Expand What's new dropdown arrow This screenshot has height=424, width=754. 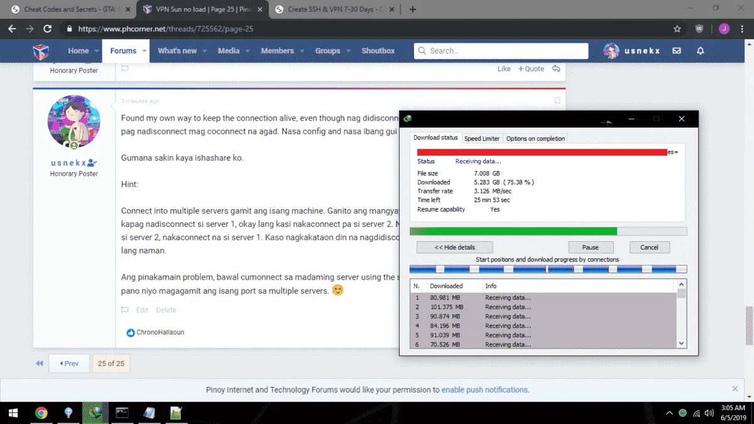coord(204,51)
